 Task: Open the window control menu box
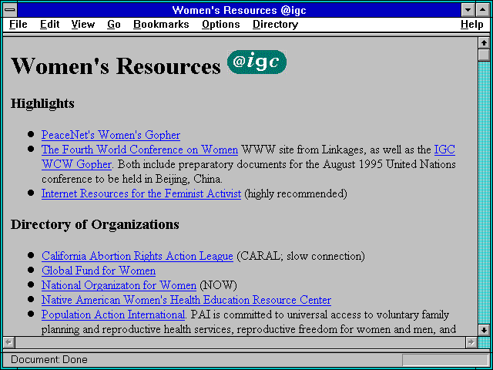[x=10, y=10]
